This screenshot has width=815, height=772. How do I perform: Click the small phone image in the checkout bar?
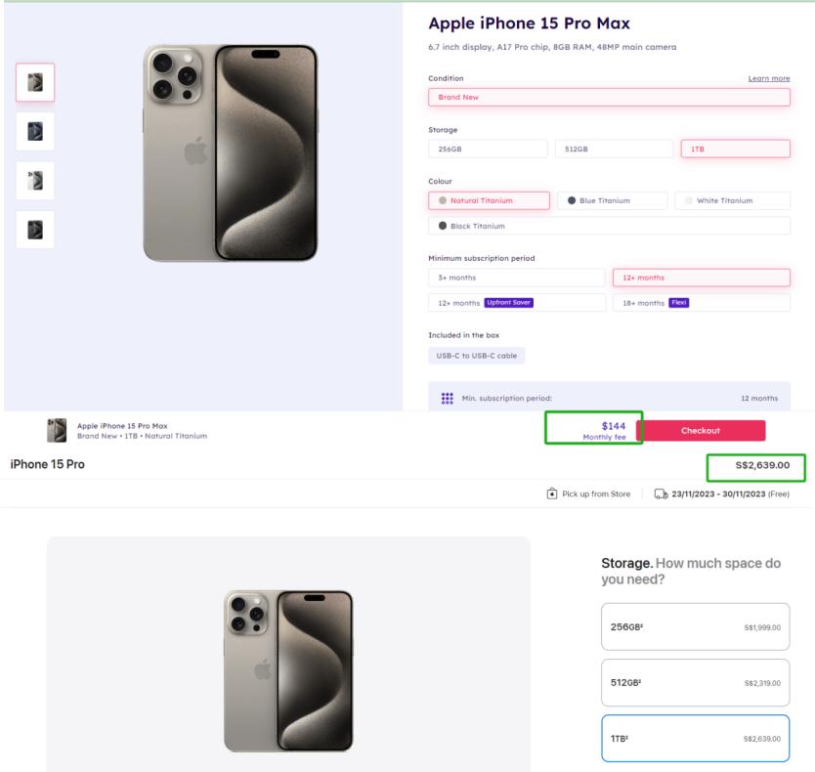[x=57, y=430]
